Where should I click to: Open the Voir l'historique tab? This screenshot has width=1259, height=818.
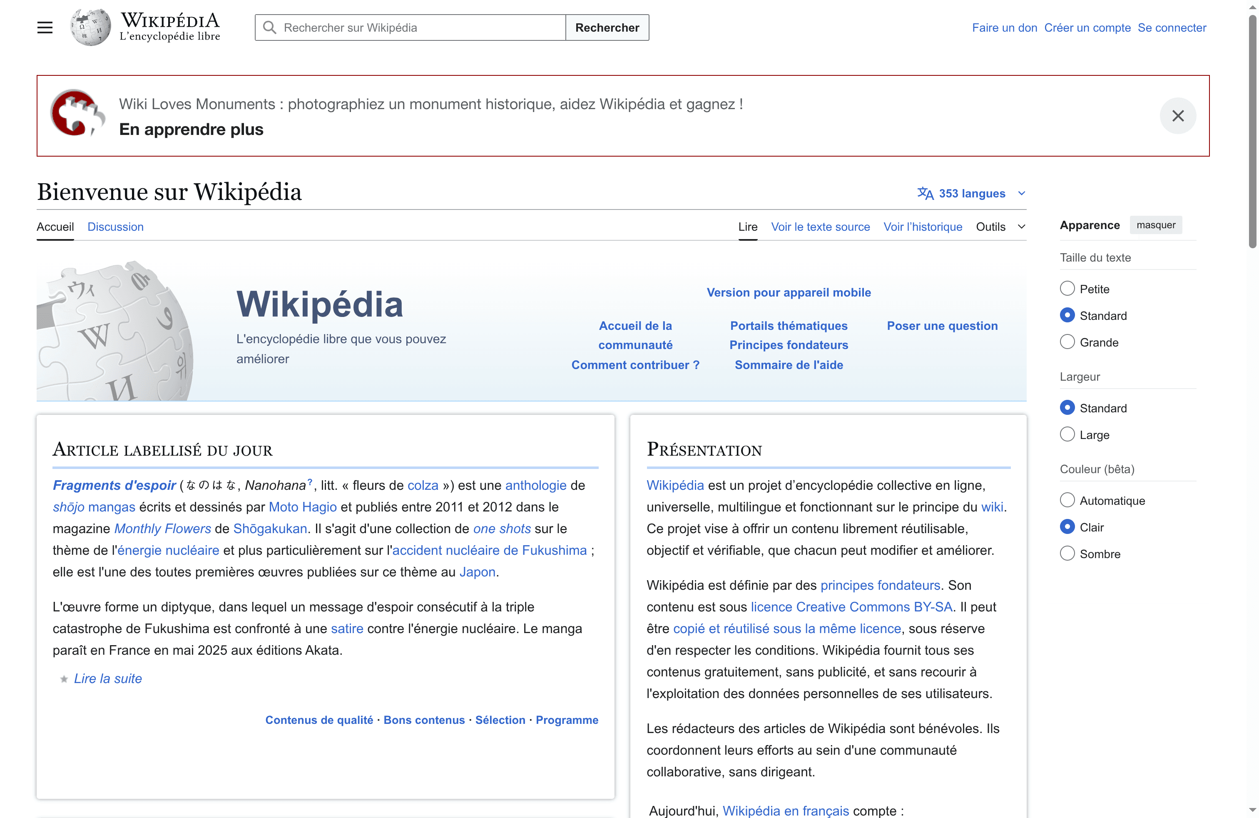pos(923,227)
